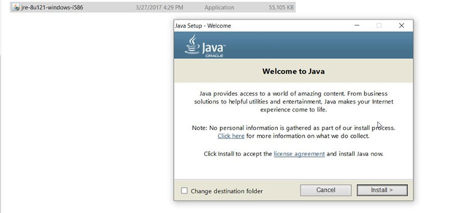Click the 3/27/2017 4:29 PM date cell

(159, 7)
